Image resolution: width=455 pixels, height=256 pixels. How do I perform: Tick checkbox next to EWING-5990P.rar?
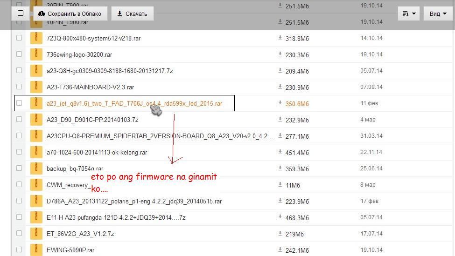pyautogui.click(x=19, y=249)
